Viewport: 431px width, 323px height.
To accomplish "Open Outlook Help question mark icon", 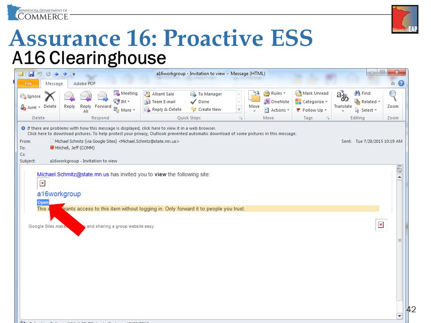I will 401,83.
